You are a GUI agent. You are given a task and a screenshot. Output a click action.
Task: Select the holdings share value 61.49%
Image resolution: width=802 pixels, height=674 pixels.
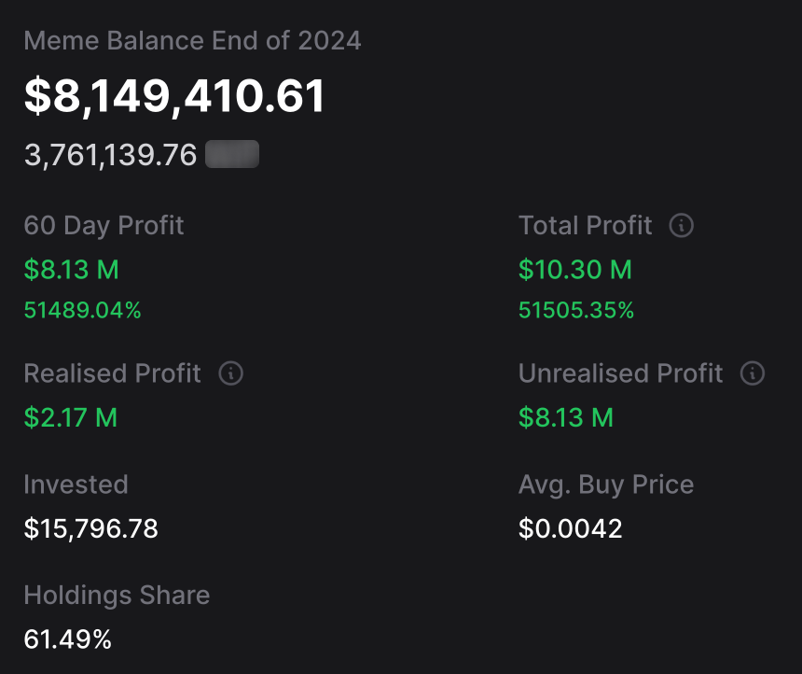click(x=67, y=639)
